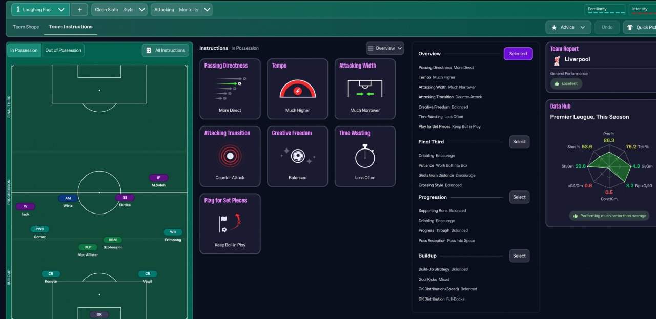Click the Play for Set Pieces flag icon
This screenshot has height=319, width=656.
click(x=230, y=223)
